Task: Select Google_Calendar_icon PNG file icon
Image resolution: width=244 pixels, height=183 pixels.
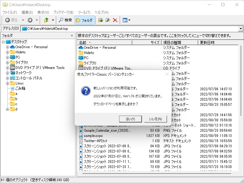Action: [81, 131]
